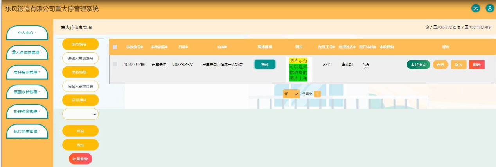Image resolution: width=496 pixels, height=167 pixels.
Task: Expand the 处理对策管理 sidebar menu
Action: point(27,112)
